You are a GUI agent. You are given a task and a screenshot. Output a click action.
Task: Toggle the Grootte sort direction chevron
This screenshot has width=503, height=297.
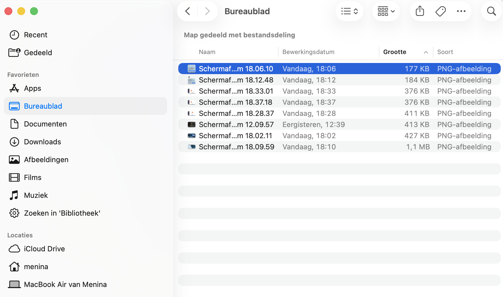click(426, 52)
